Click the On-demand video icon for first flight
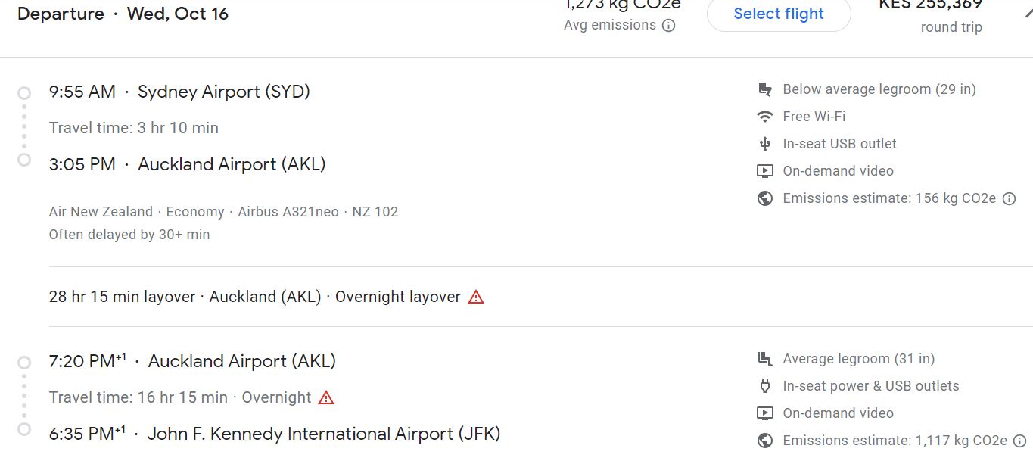 click(x=764, y=170)
